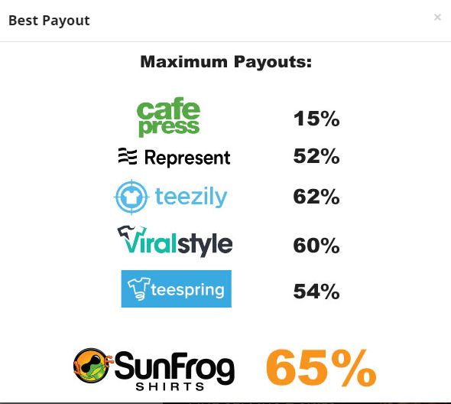Click the 60% Viralstyle payout value
451x404 pixels.
tap(316, 246)
